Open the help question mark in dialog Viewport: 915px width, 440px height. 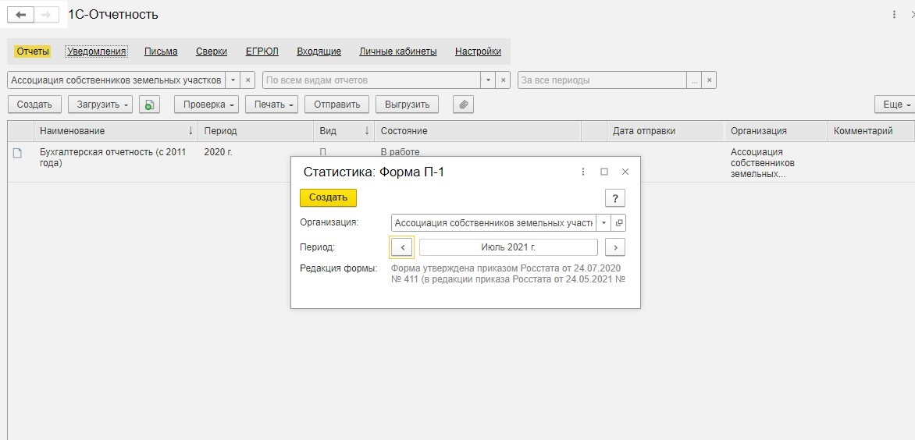coord(615,198)
